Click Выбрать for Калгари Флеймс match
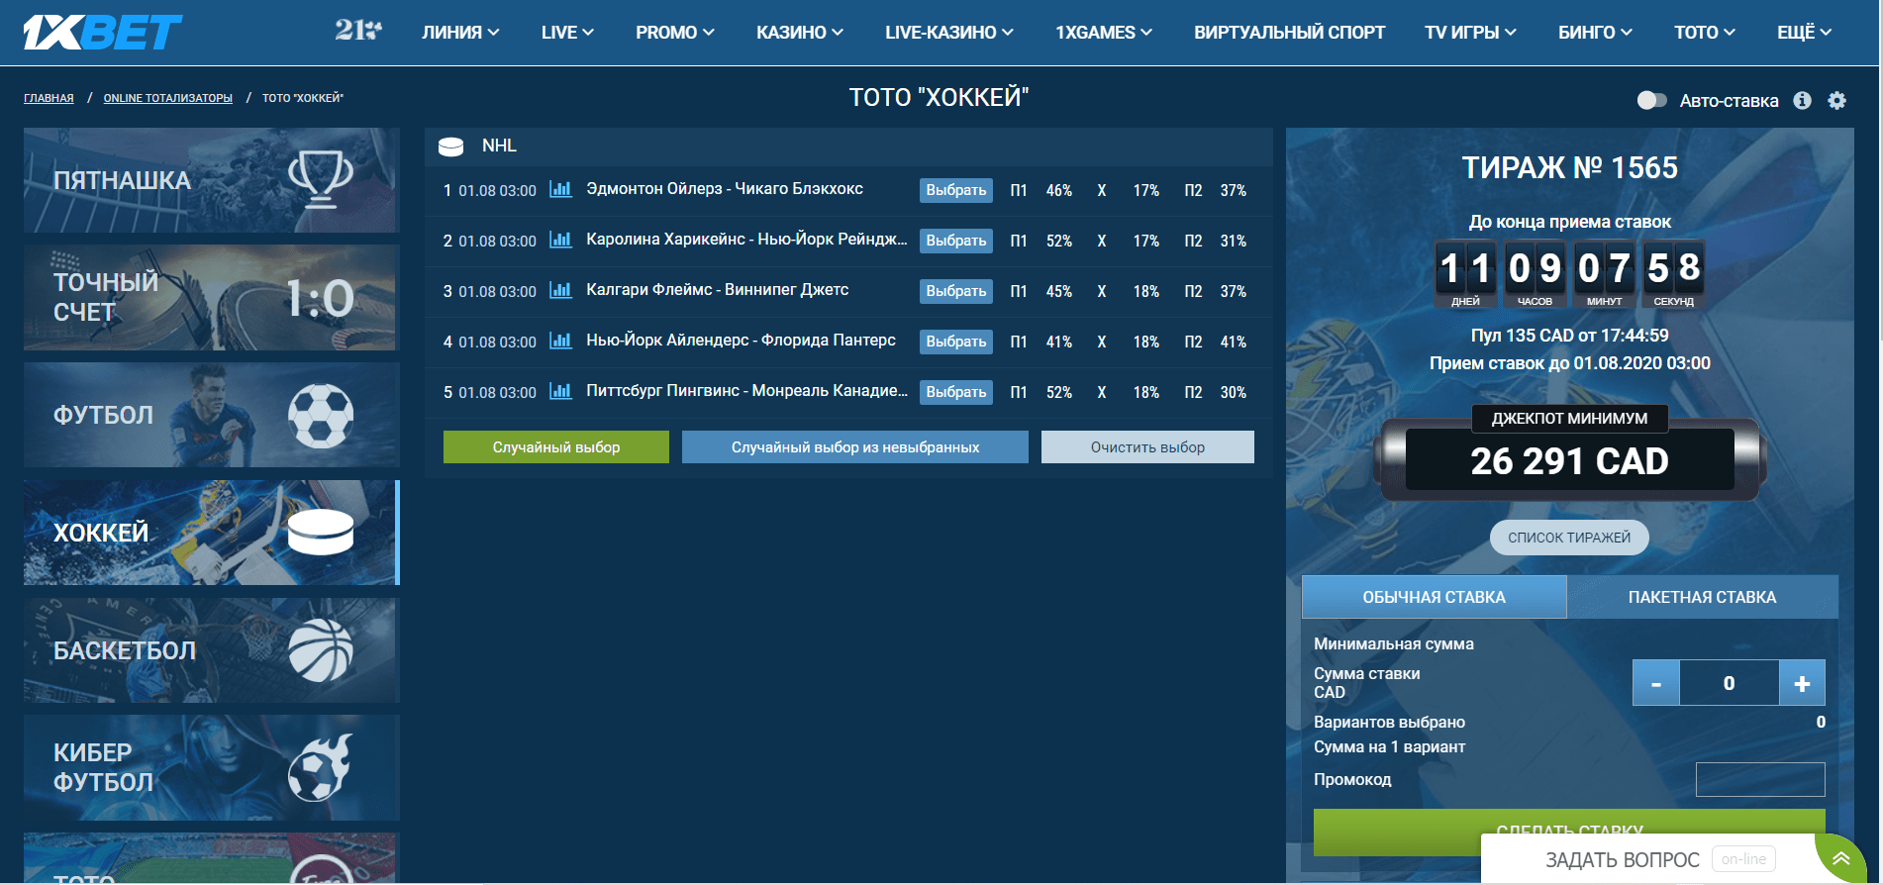This screenshot has height=885, width=1883. (x=956, y=291)
